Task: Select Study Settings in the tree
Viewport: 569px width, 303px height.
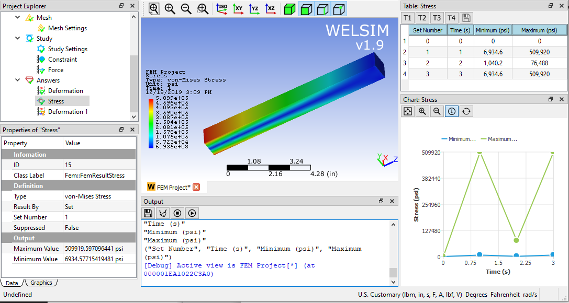Action: click(68, 49)
